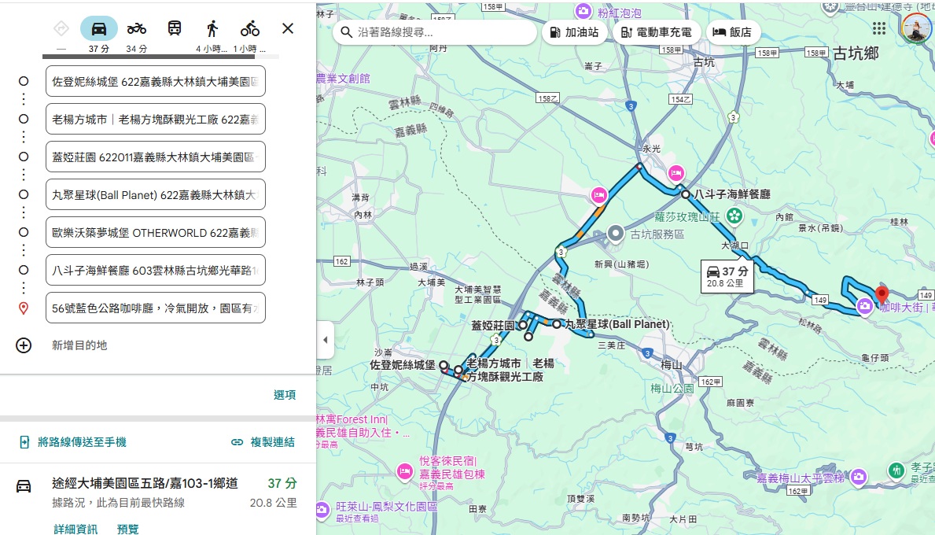The height and width of the screenshot is (535, 935).
Task: Select the cycling directions mode
Action: click(x=249, y=28)
